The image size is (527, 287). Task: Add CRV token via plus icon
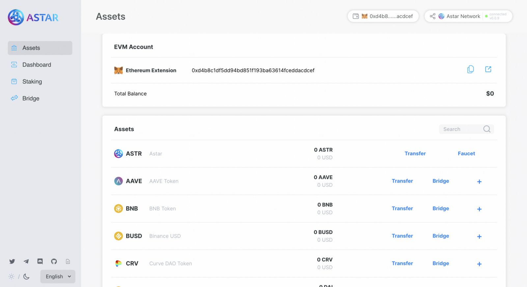click(479, 264)
